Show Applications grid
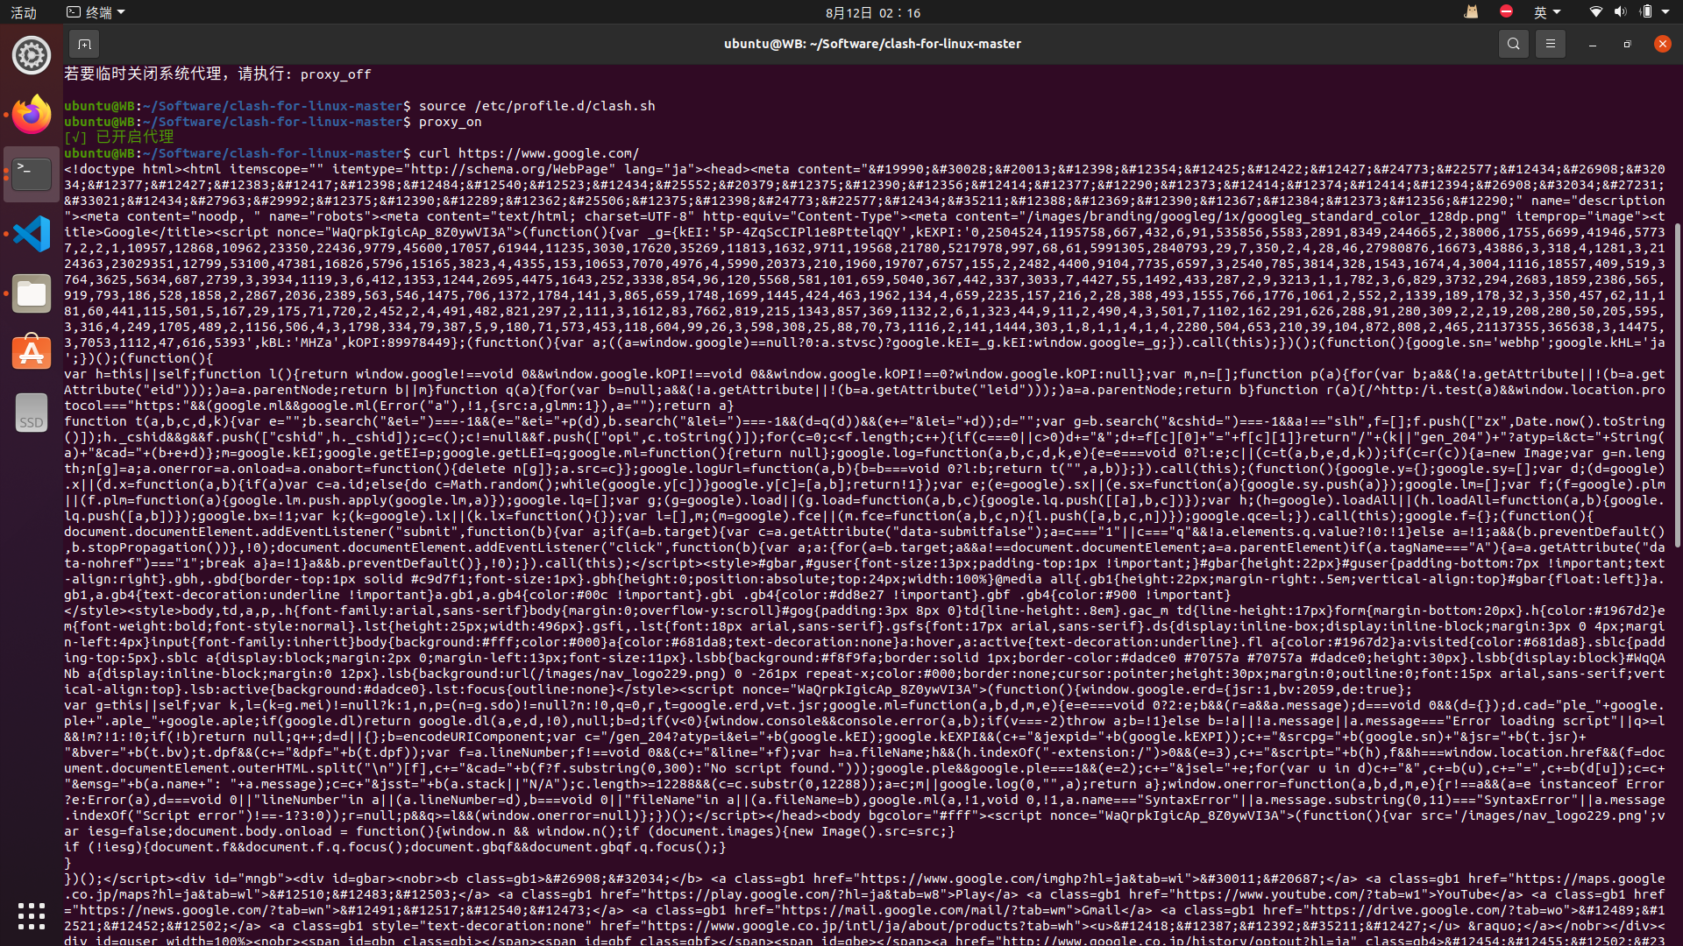The width and height of the screenshot is (1683, 946). click(x=32, y=915)
